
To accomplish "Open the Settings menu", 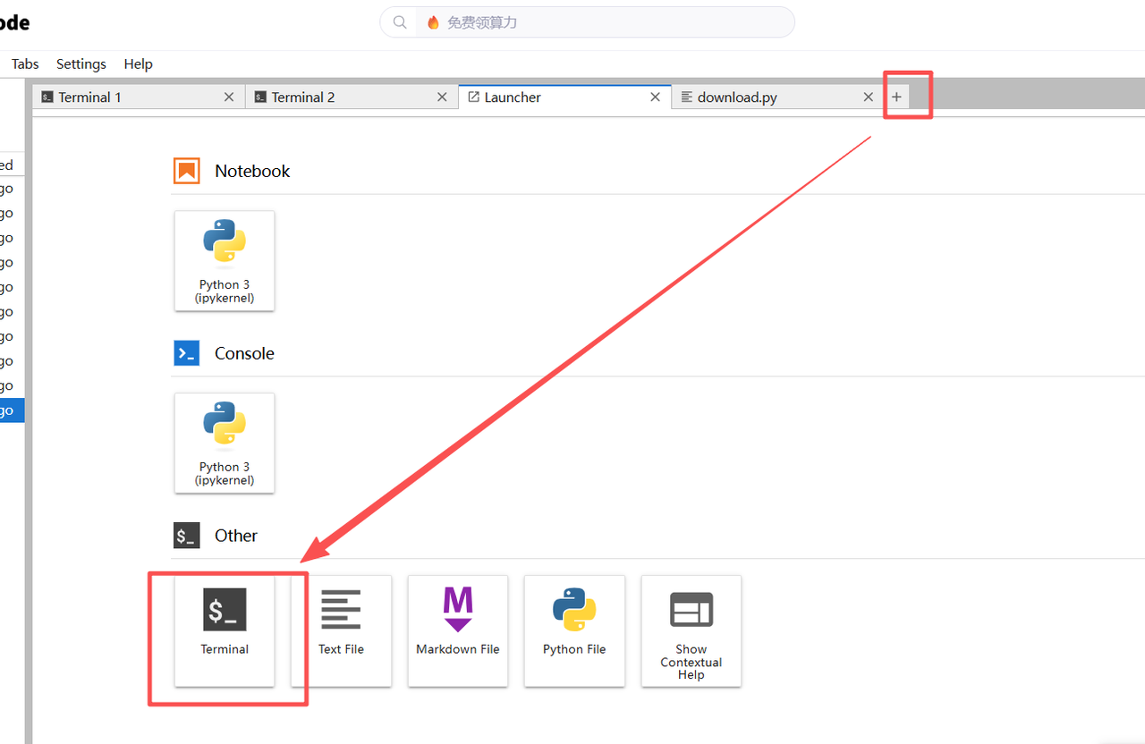I will pyautogui.click(x=81, y=63).
